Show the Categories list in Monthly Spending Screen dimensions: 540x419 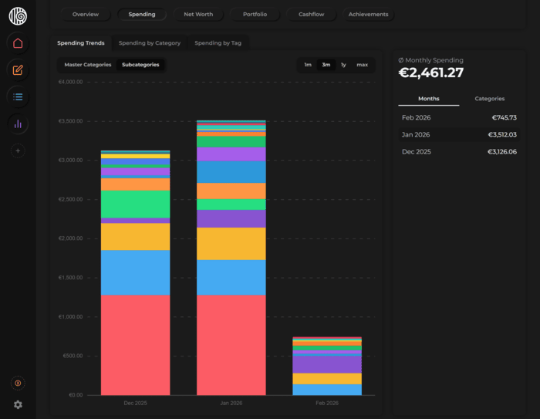click(489, 99)
